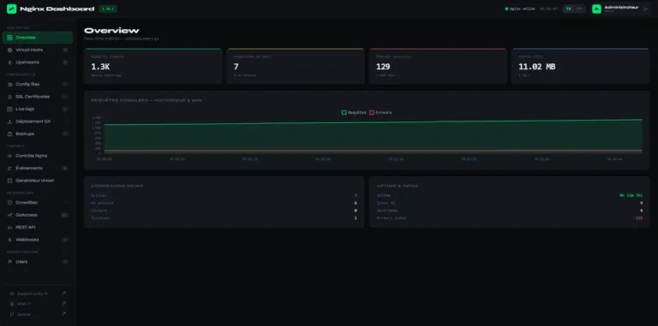The image size is (658, 326).
Task: Click the Virtual Hosts count badge
Action: pyautogui.click(x=65, y=50)
